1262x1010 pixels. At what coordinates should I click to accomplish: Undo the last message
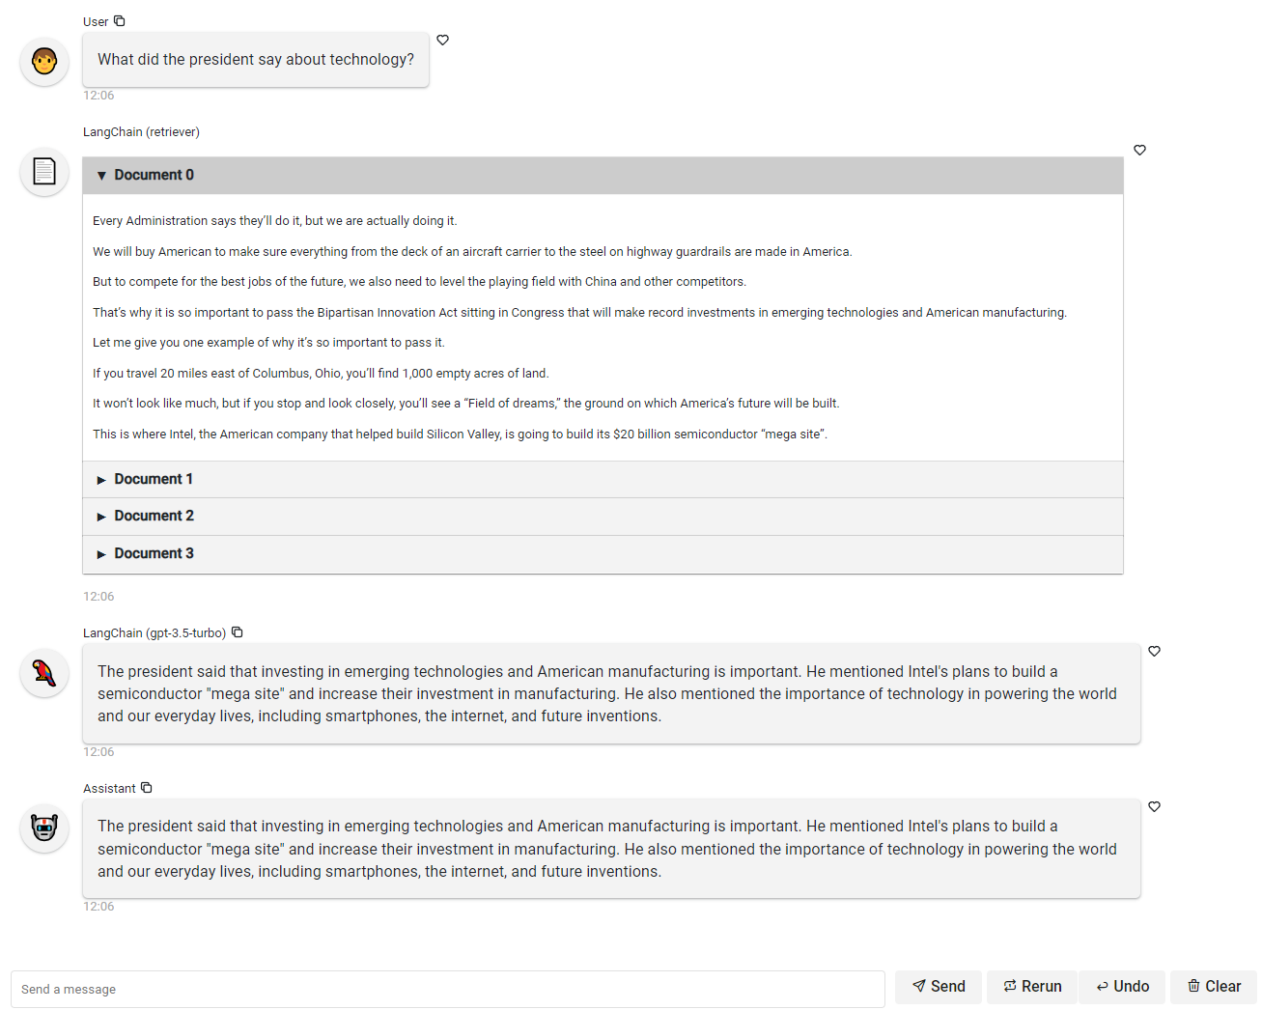pyautogui.click(x=1122, y=987)
